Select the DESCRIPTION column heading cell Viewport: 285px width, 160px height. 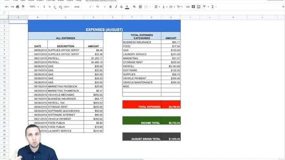point(65,44)
